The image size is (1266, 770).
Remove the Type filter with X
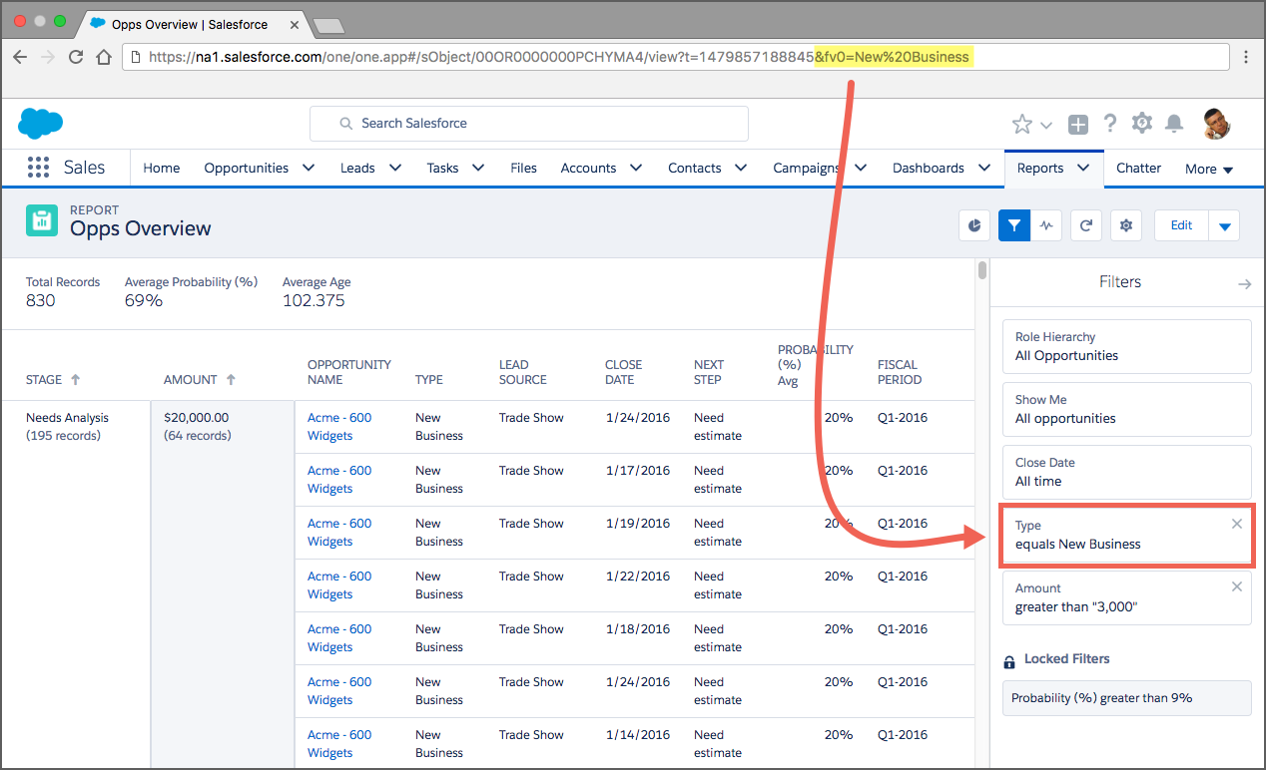pyautogui.click(x=1237, y=524)
